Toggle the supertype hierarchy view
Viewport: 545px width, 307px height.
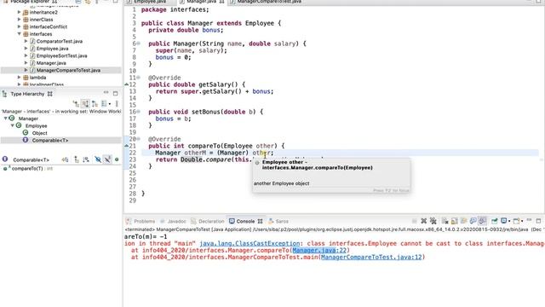pos(85,104)
